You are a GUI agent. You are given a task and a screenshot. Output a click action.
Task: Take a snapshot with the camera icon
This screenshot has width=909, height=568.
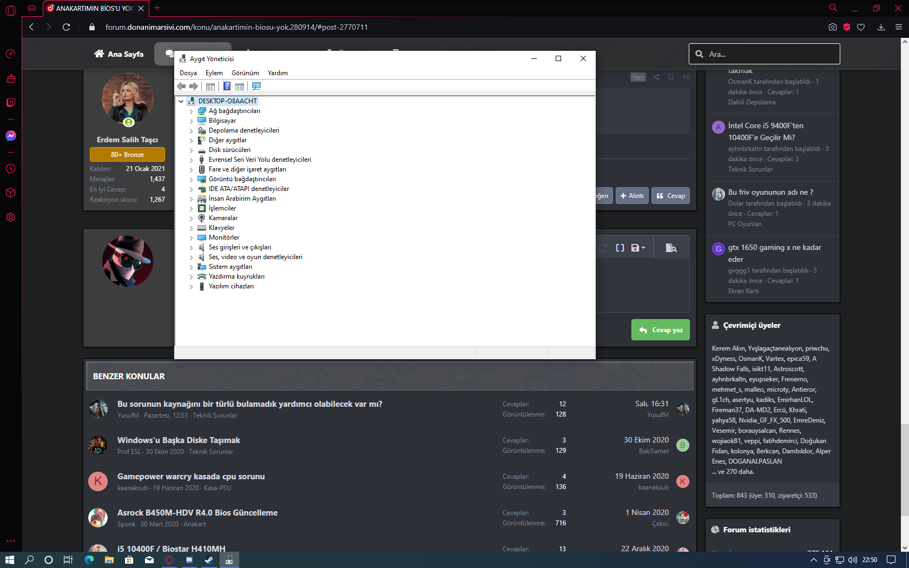point(833,27)
